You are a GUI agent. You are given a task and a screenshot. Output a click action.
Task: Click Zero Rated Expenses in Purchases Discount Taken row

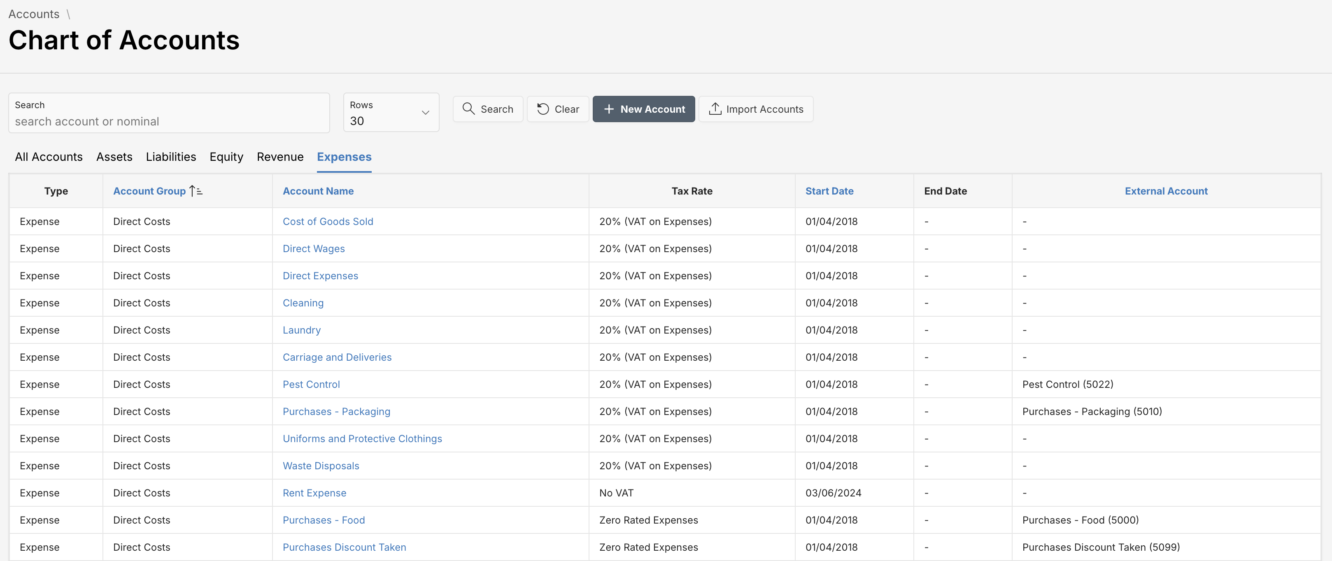click(x=648, y=547)
